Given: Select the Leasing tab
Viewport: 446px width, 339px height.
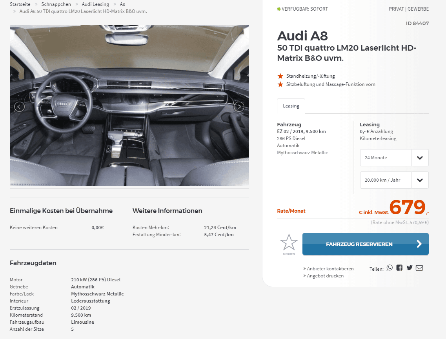Looking at the screenshot, I should 291,106.
